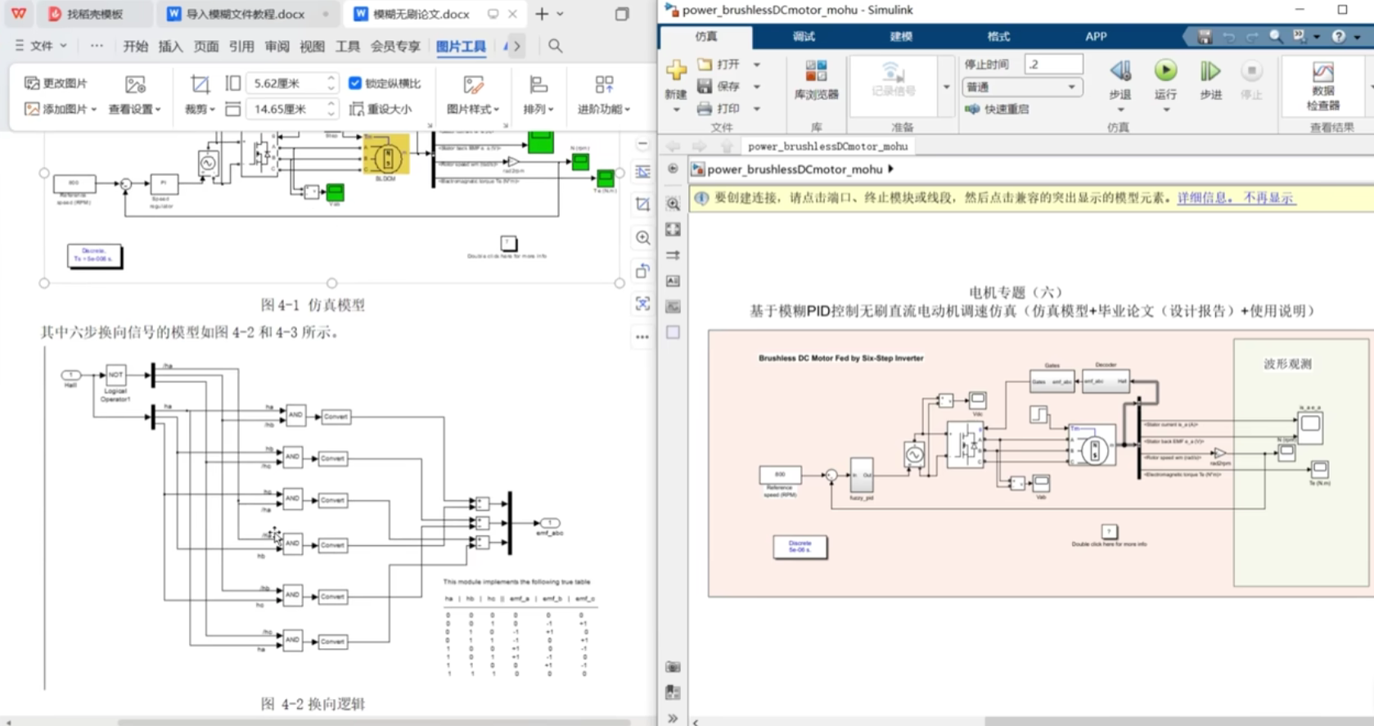The height and width of the screenshot is (726, 1374).
Task: Open the simulation mode dropdown
Action: point(1022,87)
